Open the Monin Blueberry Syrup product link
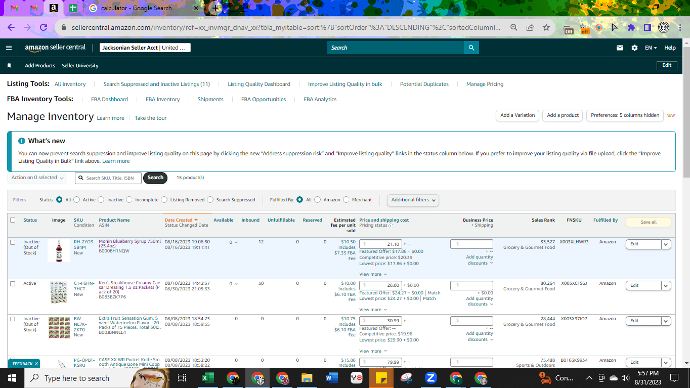 130,244
